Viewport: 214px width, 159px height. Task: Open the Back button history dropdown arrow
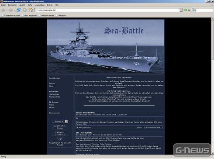(x=7, y=10)
